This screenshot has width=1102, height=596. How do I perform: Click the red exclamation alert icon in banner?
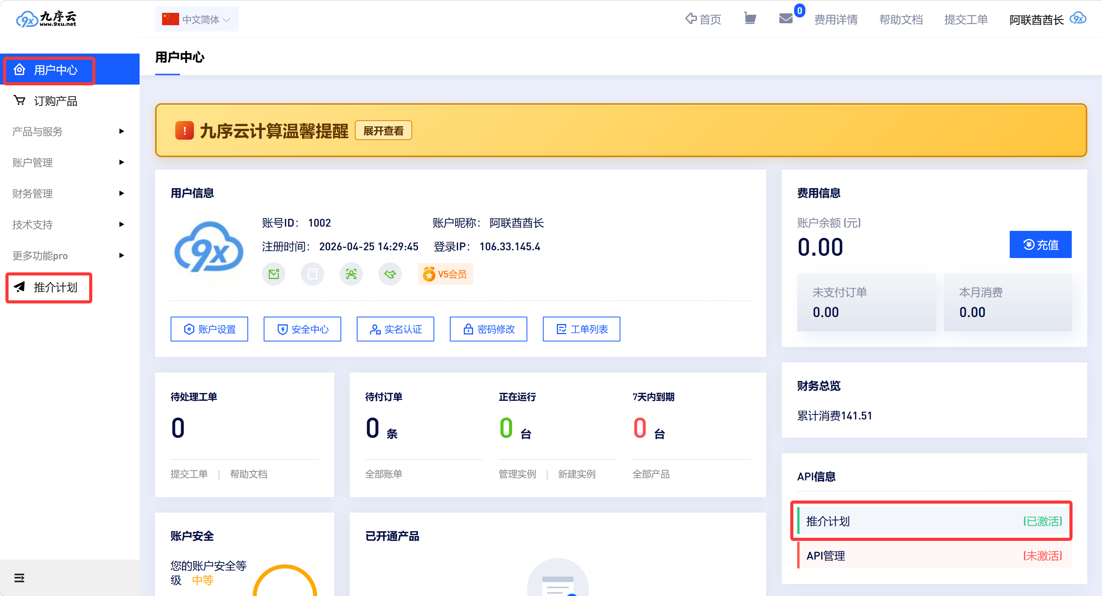coord(185,131)
